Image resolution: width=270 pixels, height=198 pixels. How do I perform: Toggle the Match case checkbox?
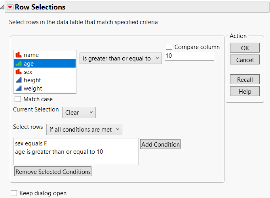click(18, 99)
